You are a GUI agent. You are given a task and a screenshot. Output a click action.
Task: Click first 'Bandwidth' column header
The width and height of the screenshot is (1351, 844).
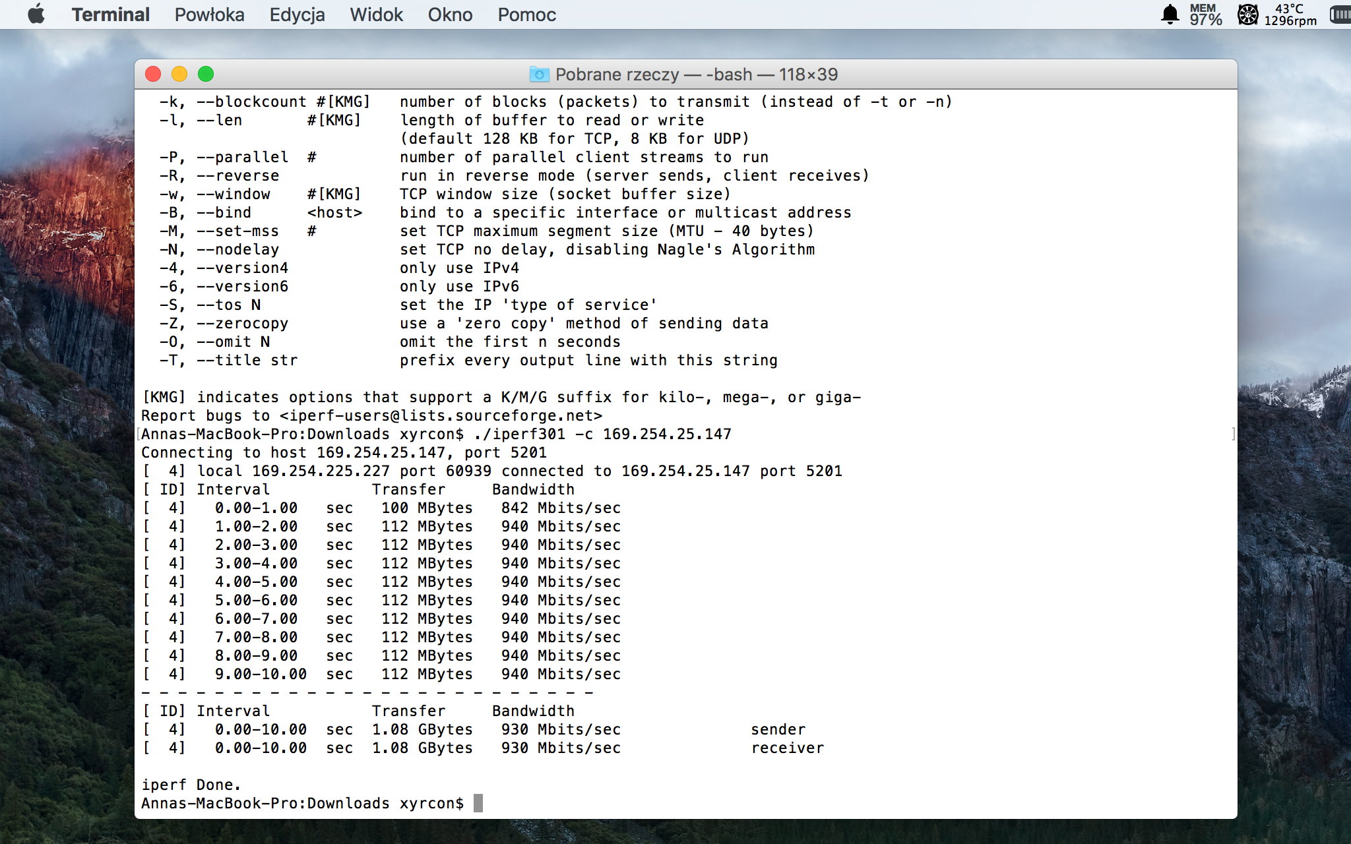533,489
